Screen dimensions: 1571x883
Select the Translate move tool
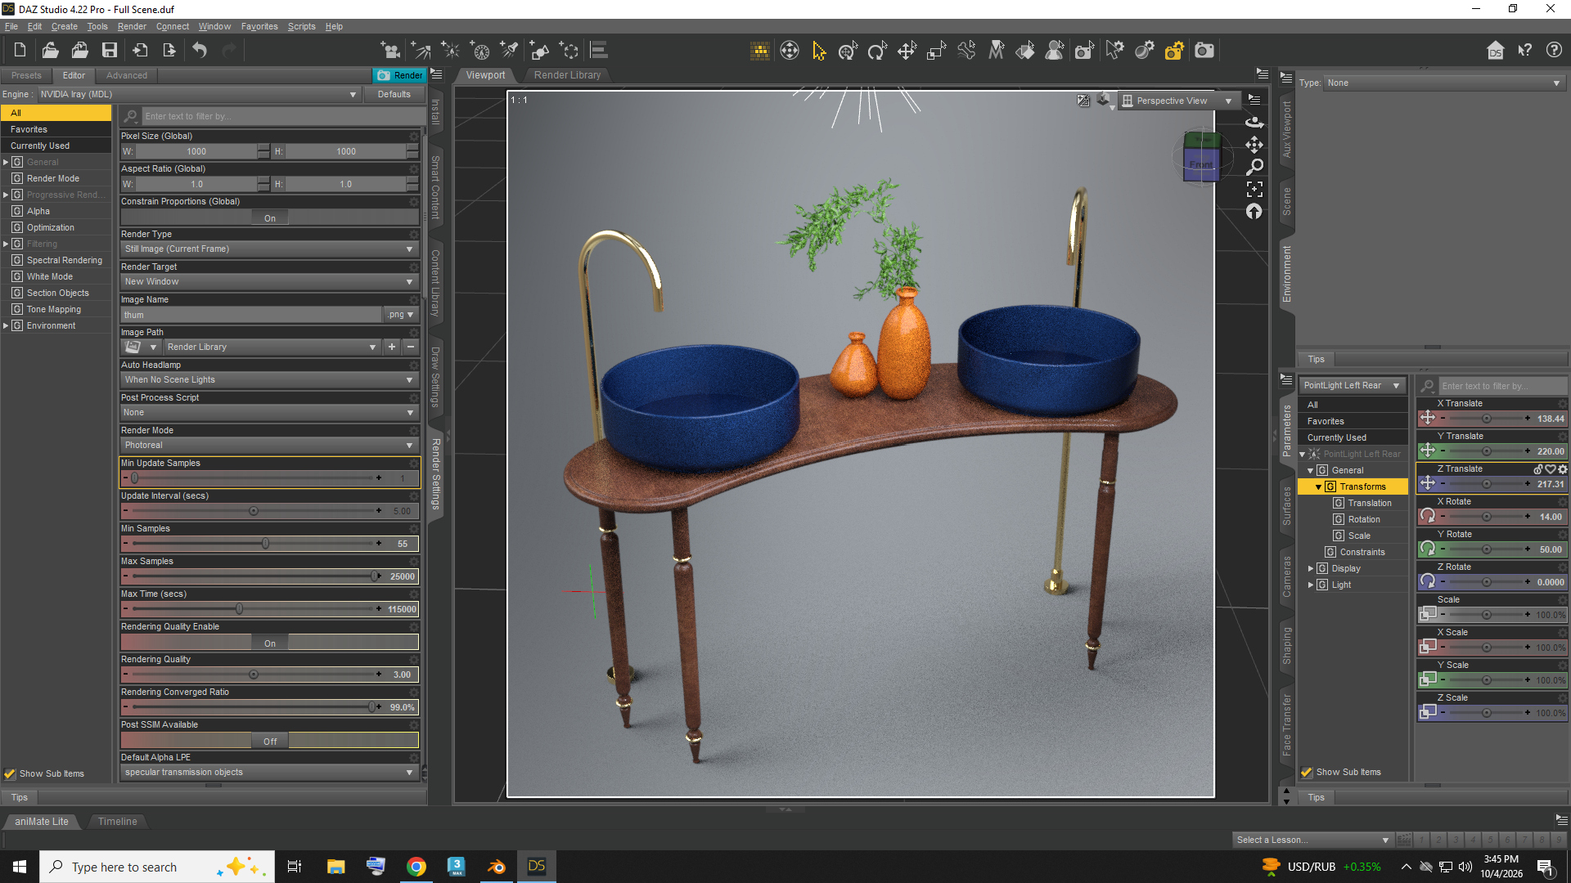coord(907,51)
